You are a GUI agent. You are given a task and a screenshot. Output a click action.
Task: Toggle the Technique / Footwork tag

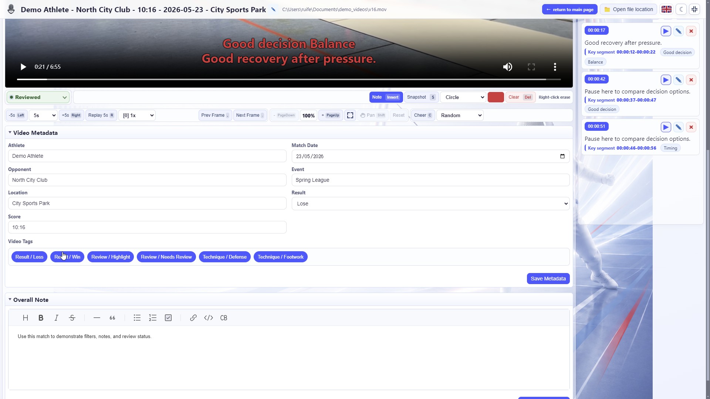tap(280, 257)
